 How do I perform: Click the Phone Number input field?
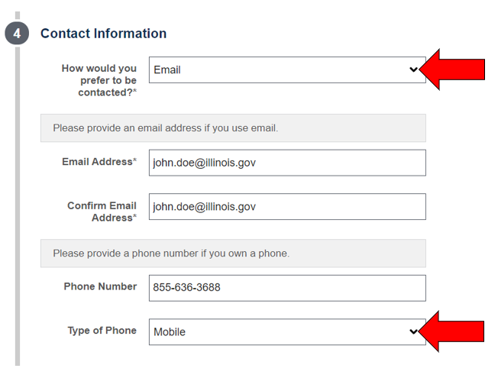[x=287, y=288]
